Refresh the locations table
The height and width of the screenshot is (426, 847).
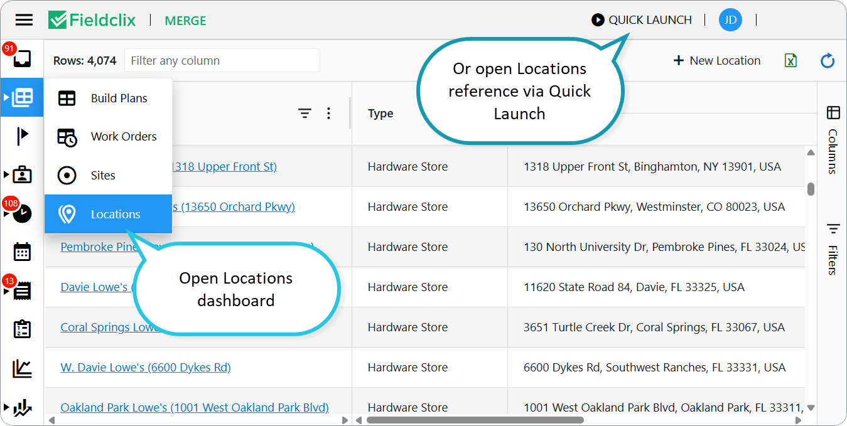(x=828, y=60)
